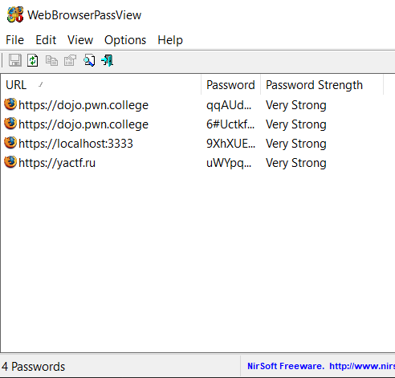Click the WebBrowserPassView app icon in title bar
The width and height of the screenshot is (395, 378).
click(15, 14)
